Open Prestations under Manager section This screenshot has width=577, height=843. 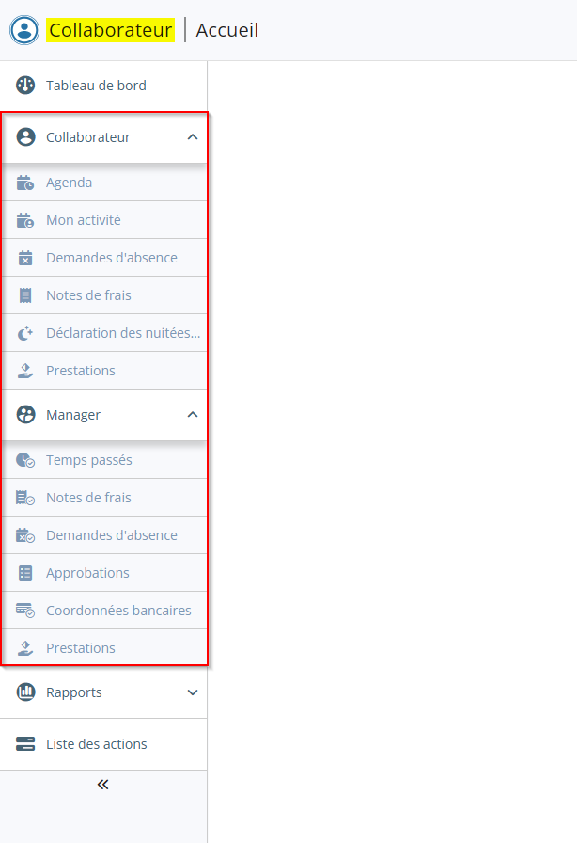click(x=104, y=648)
